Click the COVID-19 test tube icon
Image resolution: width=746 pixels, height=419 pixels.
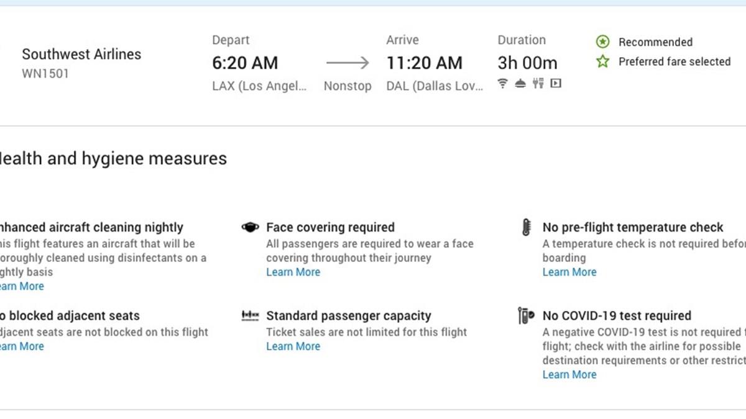tap(526, 316)
